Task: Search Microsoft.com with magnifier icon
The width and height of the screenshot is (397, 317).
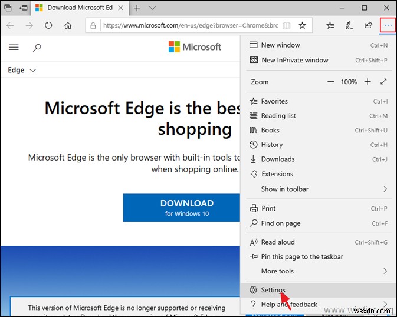Action: tap(37, 47)
